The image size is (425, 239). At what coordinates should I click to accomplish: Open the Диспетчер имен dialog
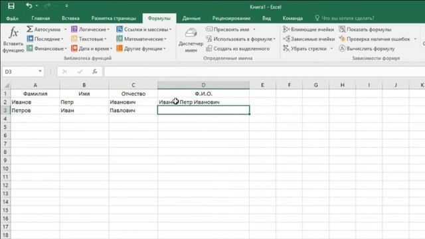[x=191, y=40]
